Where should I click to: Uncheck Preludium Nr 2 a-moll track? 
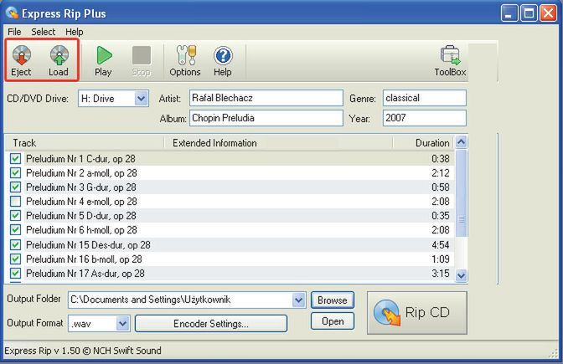[15, 173]
